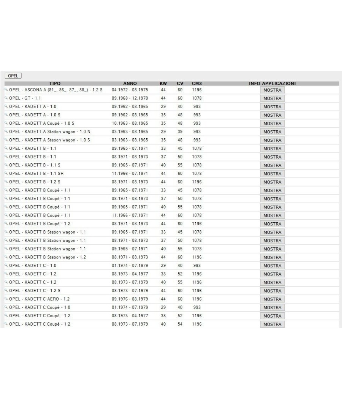Select row text OPEL - GT - 1.1
Screen dimensions: 342x399
click(x=25, y=98)
